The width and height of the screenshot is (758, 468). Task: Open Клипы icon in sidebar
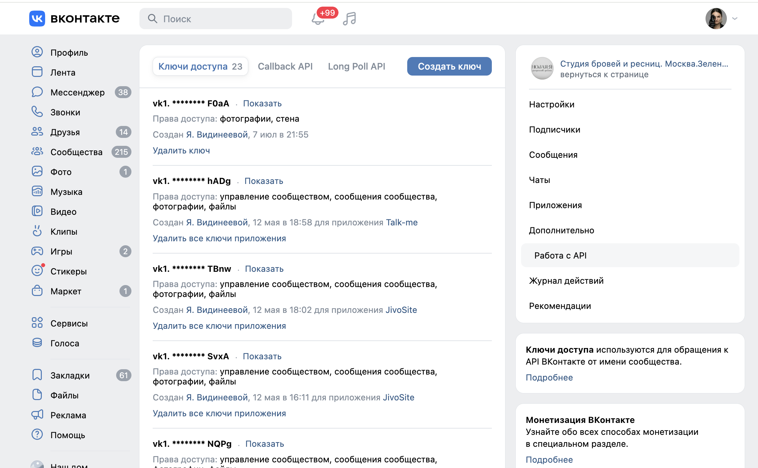click(x=37, y=231)
